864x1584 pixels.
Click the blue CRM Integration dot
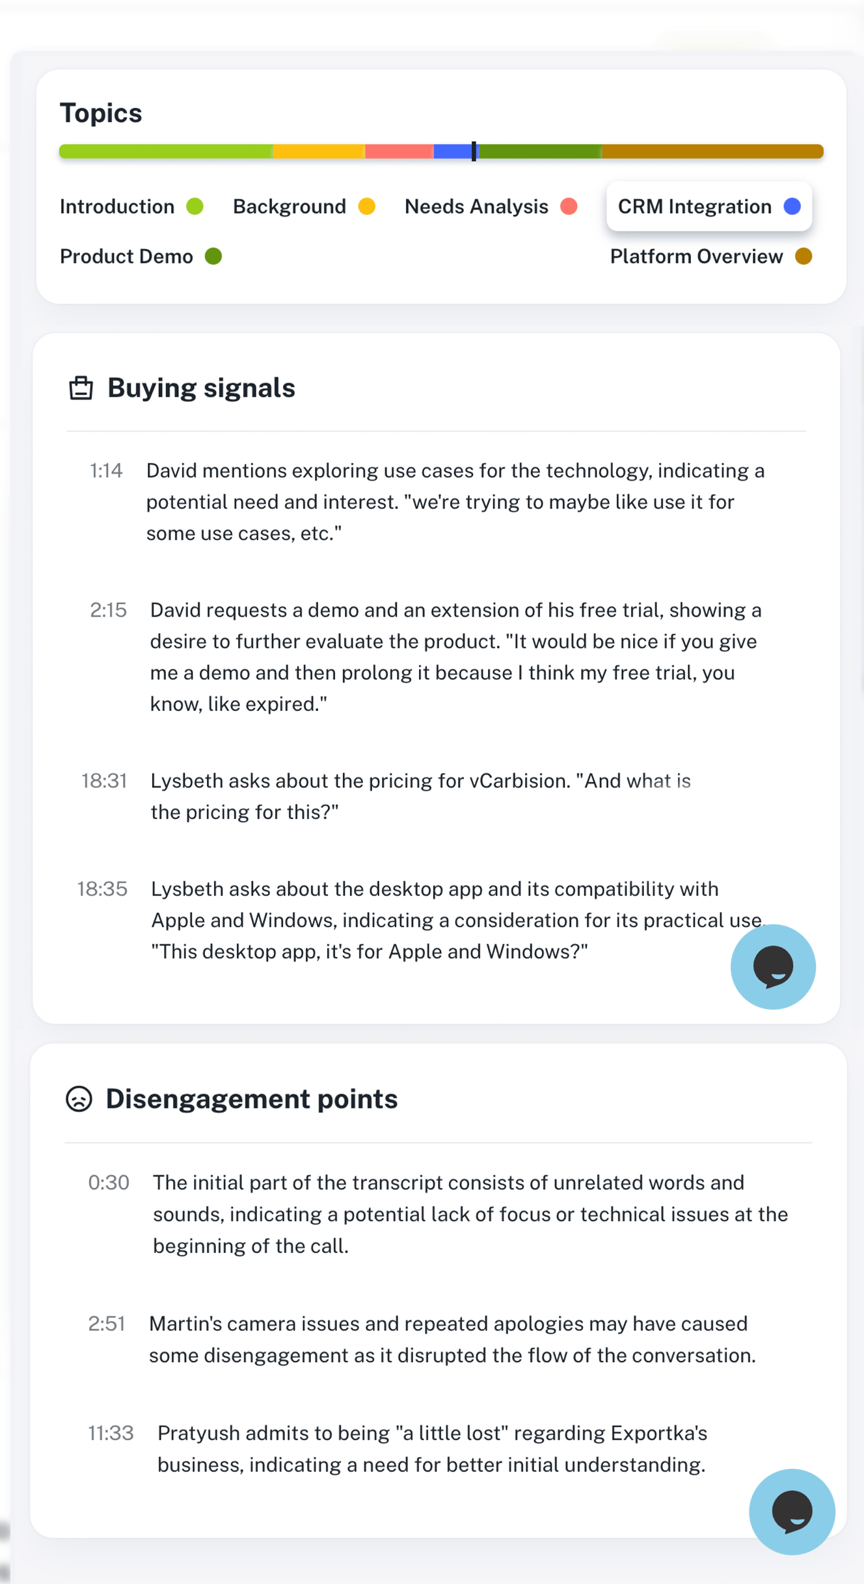(792, 206)
